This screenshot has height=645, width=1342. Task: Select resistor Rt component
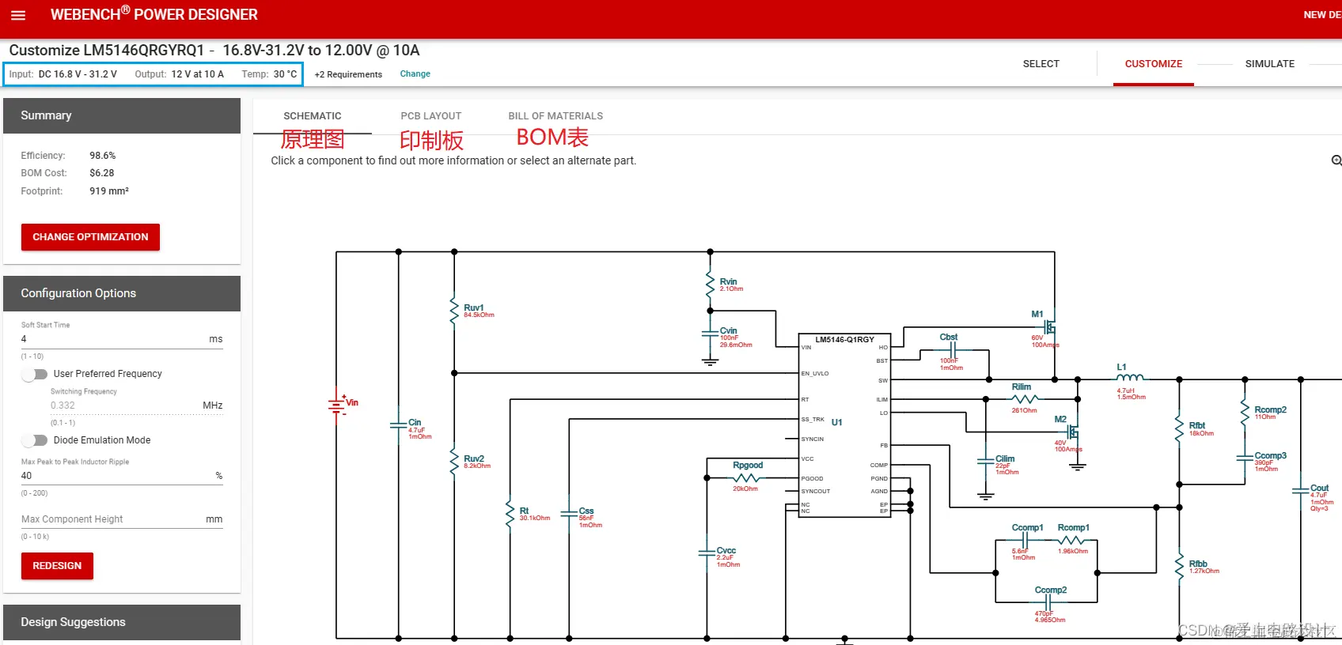point(510,514)
